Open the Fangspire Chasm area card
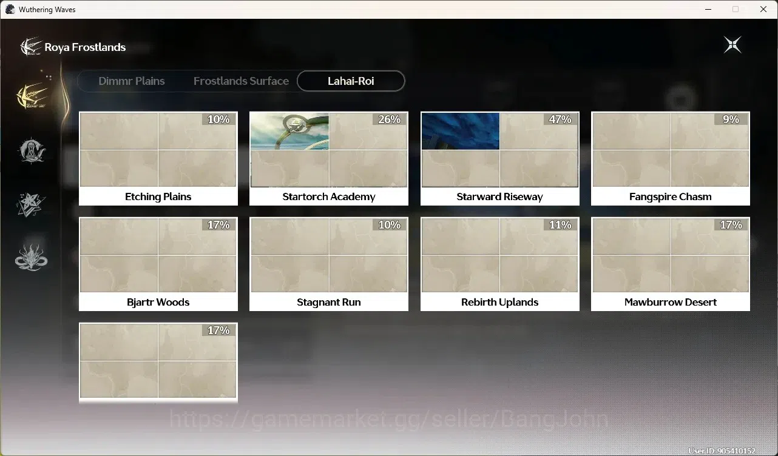Image resolution: width=778 pixels, height=456 pixels. [x=671, y=158]
